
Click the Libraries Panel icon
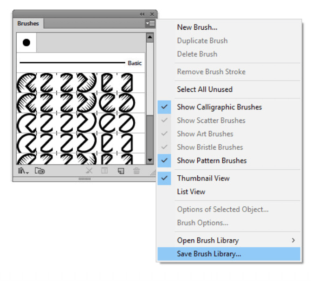[39, 171]
